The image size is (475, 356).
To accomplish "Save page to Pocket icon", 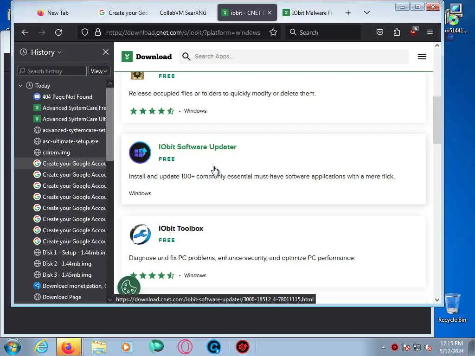I will pos(380,32).
